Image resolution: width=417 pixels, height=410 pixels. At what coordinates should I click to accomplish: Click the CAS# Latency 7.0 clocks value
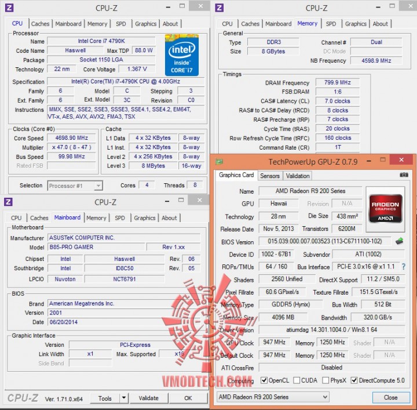click(338, 101)
